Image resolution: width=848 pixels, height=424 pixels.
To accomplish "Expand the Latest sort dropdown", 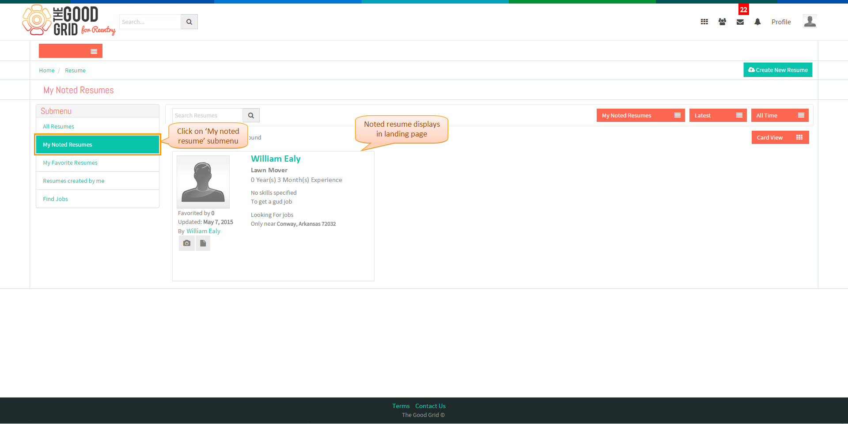I will coord(718,115).
